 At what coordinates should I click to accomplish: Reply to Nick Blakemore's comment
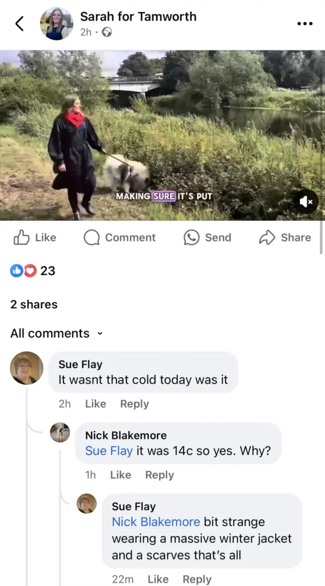click(x=160, y=475)
